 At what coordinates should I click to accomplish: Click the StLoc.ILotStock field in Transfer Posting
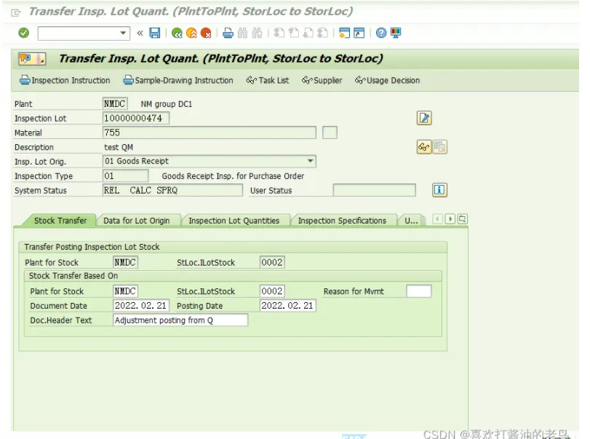click(x=272, y=262)
